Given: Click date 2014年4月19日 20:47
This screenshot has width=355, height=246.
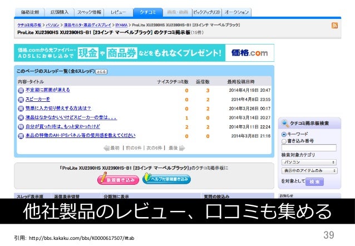Looking at the screenshot, I should tap(250, 90).
